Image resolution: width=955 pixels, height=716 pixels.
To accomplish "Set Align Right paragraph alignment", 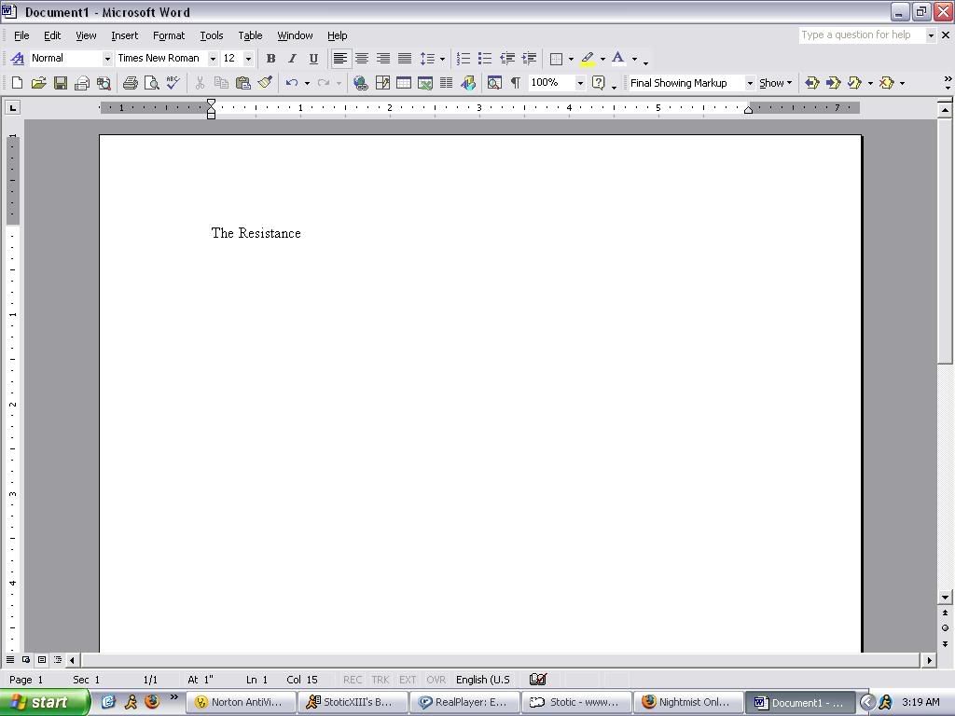I will pyautogui.click(x=383, y=59).
